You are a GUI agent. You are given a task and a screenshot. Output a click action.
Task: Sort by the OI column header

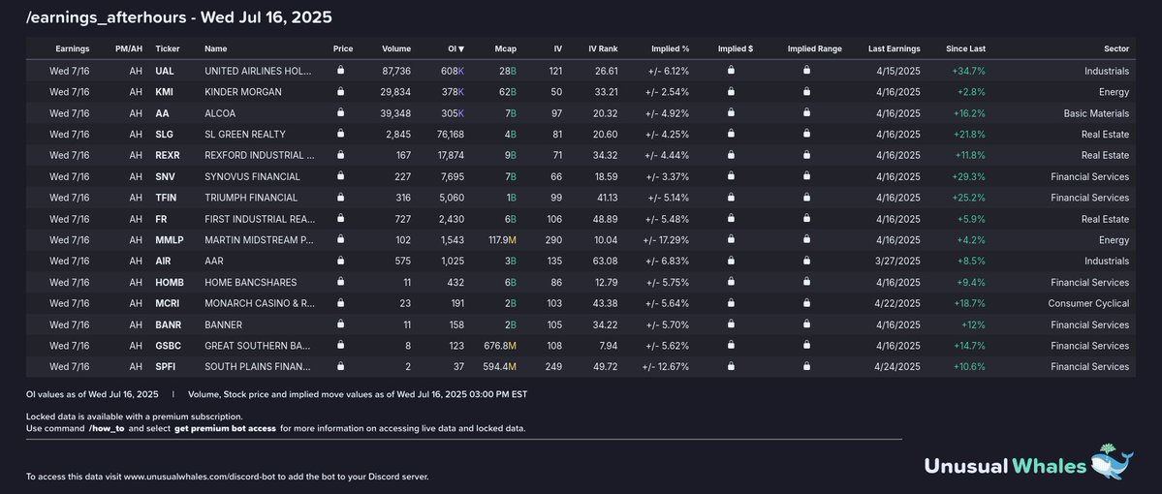coord(455,48)
